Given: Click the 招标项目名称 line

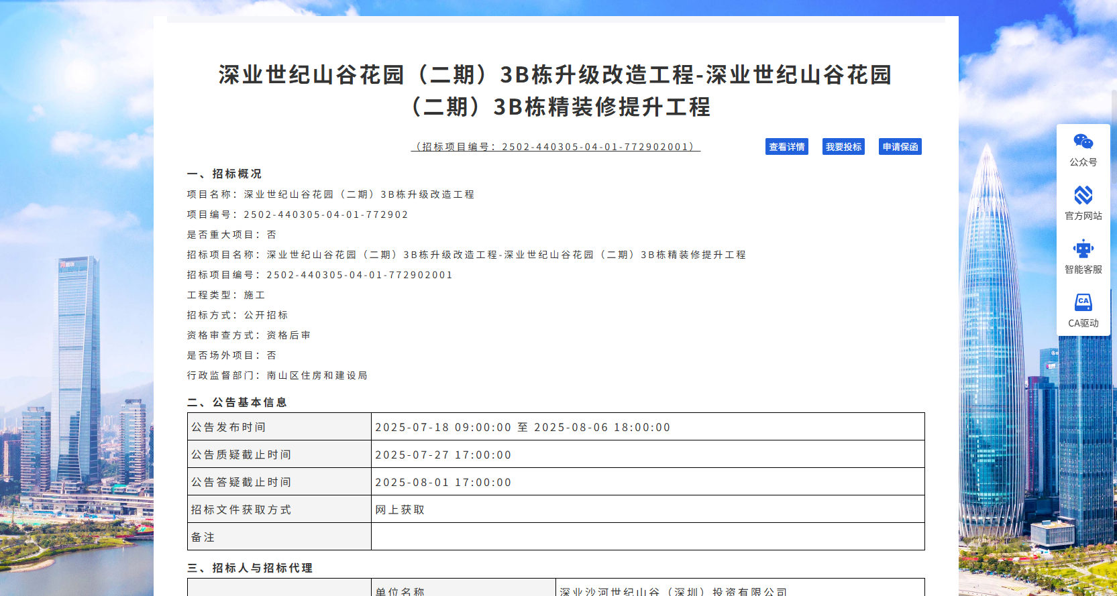Looking at the screenshot, I should coord(467,255).
